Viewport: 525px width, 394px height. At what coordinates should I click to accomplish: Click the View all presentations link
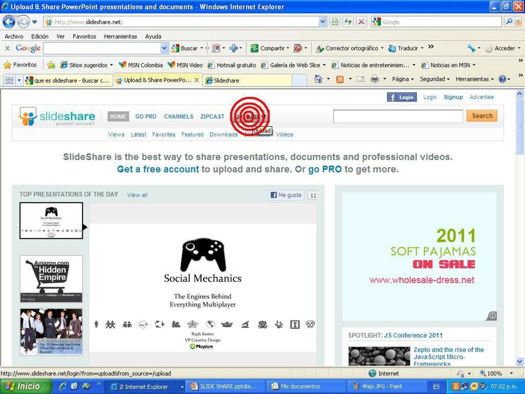137,195
